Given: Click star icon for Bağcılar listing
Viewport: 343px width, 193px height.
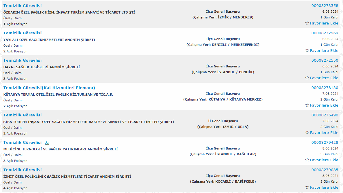Looking at the screenshot, I should tap(307, 160).
